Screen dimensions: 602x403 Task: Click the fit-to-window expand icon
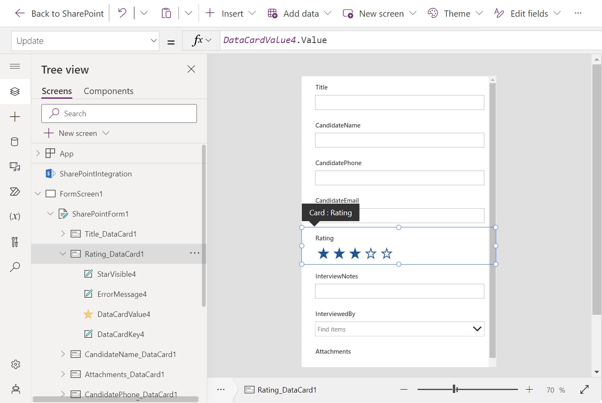[584, 390]
